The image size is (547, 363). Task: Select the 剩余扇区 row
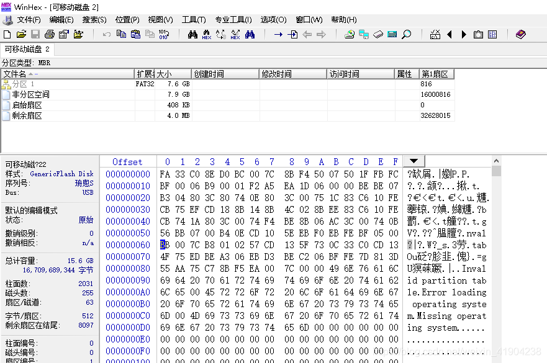click(x=228, y=115)
